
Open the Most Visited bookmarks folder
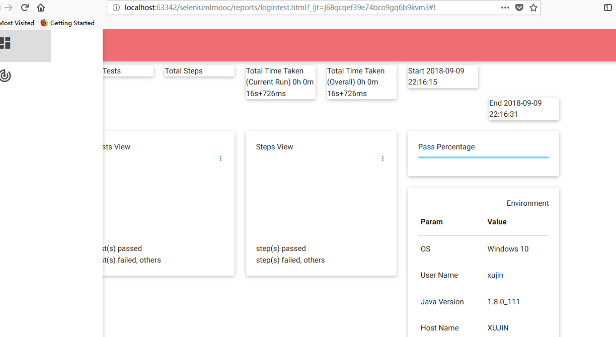[x=17, y=23]
